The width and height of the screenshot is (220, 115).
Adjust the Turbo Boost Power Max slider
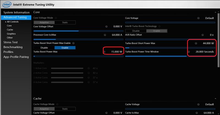pyautogui.click(x=78, y=56)
